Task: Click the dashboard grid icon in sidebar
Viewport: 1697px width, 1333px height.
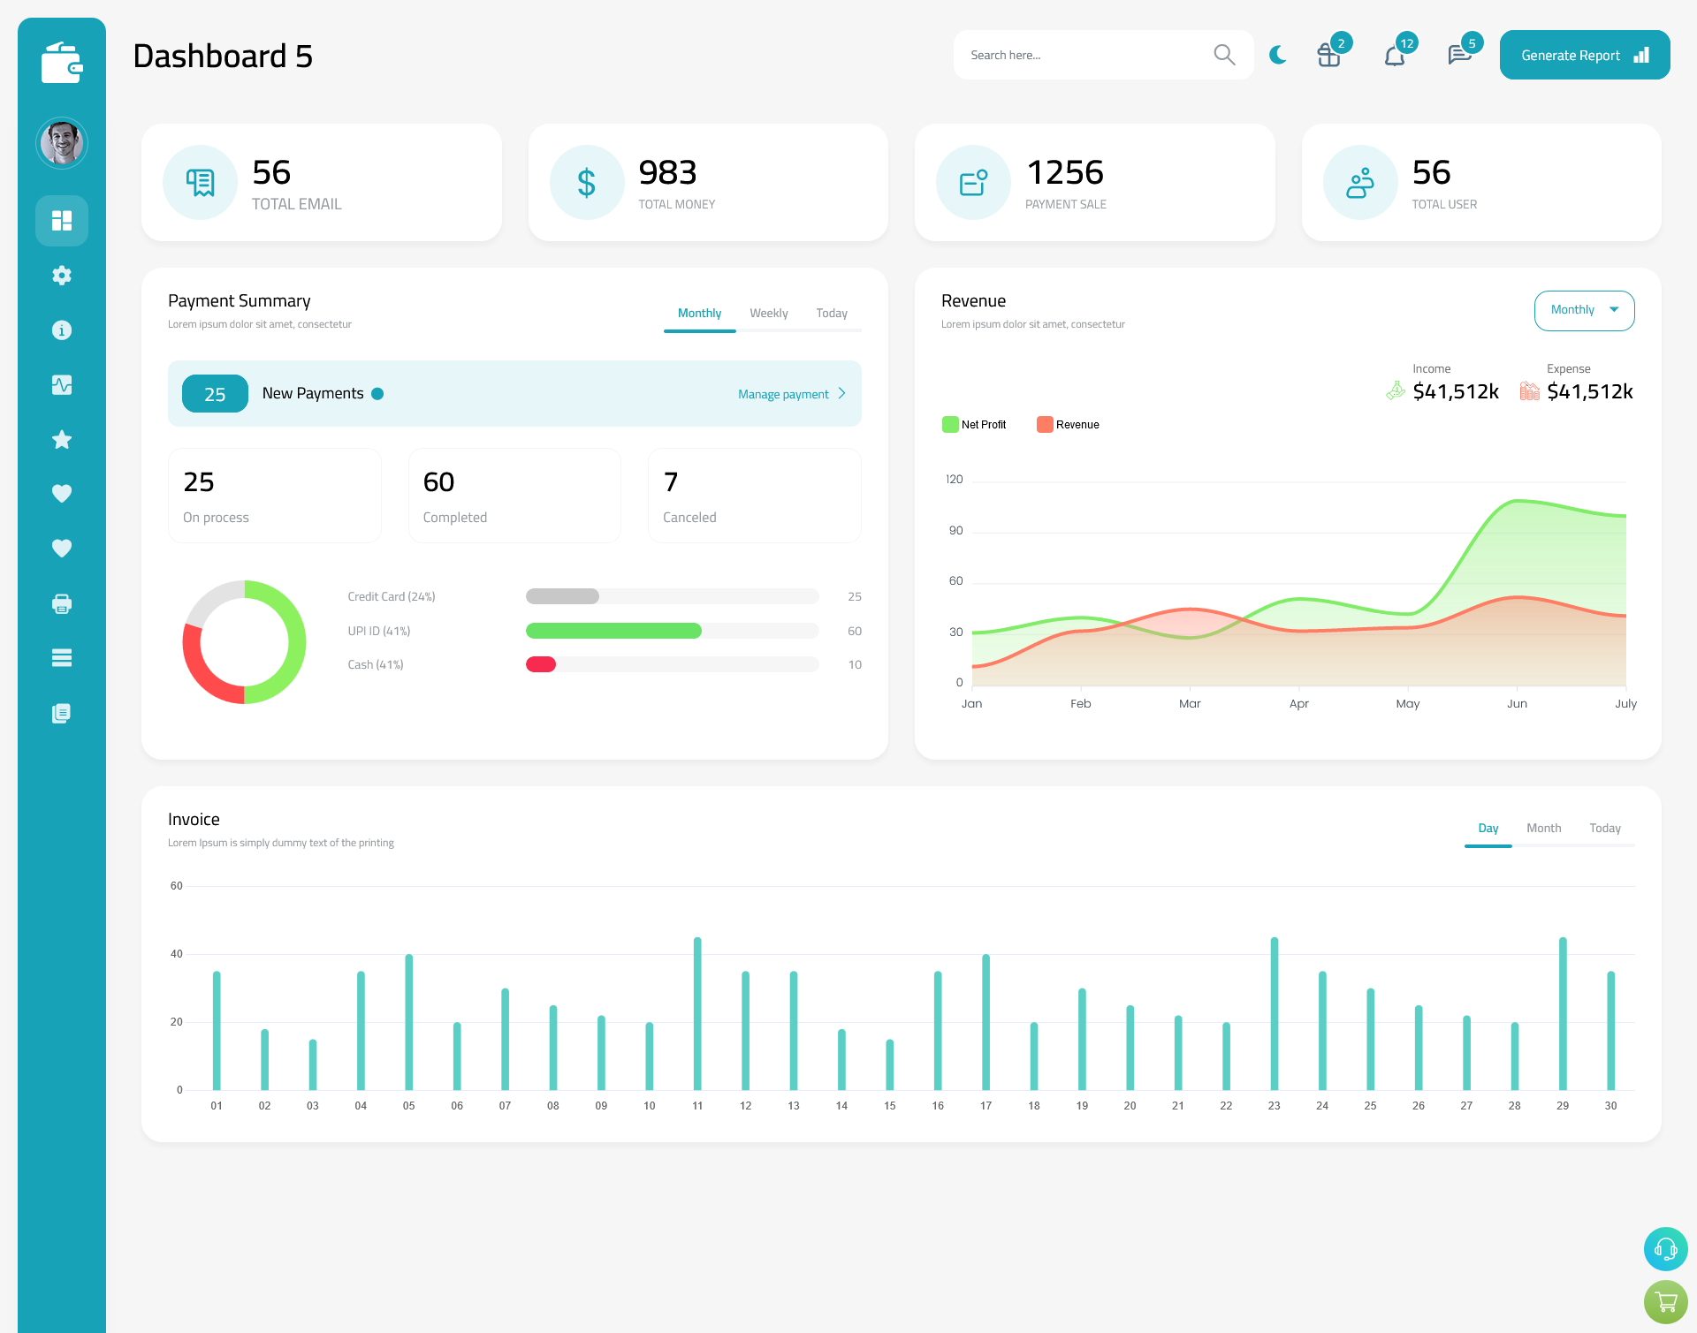Action: click(x=62, y=220)
